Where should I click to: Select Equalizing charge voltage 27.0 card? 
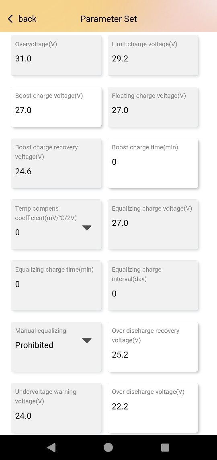[x=153, y=224]
